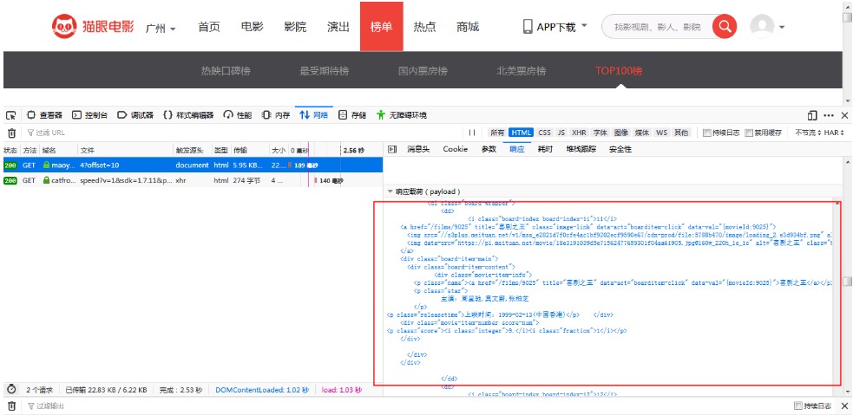Toggle the JS request filter
853x415 pixels.
(561, 133)
